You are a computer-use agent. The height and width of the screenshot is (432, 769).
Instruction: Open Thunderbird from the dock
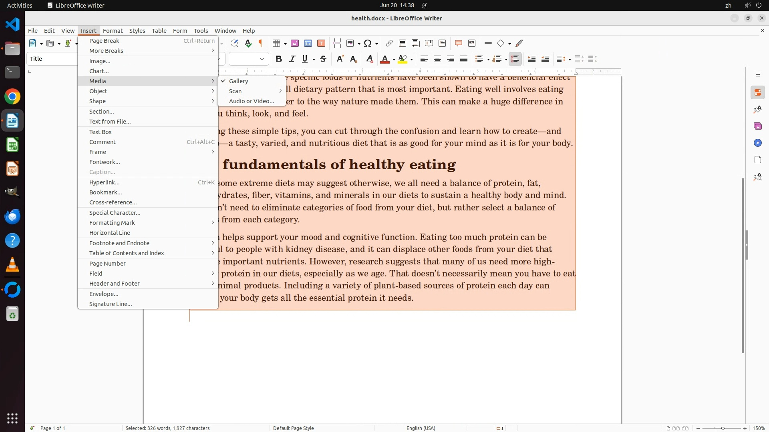point(12,216)
